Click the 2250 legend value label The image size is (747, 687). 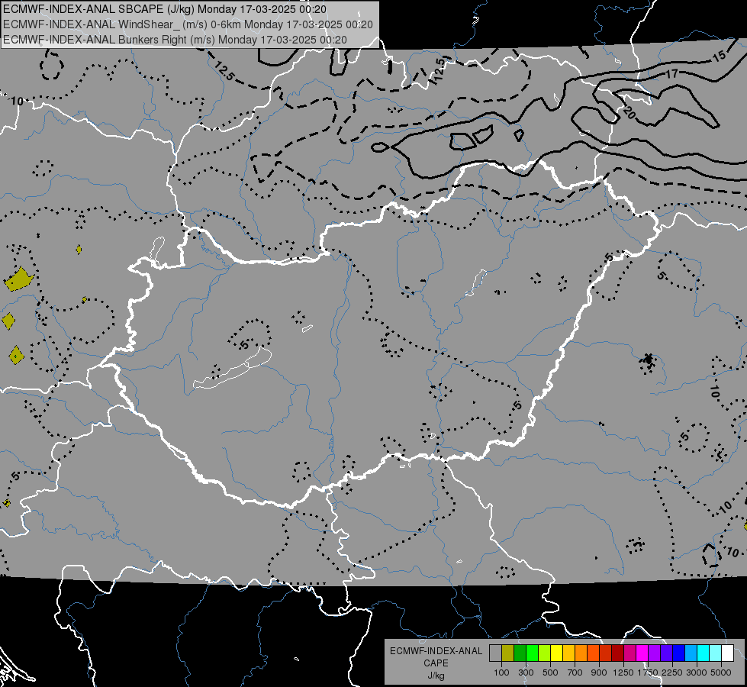[672, 672]
